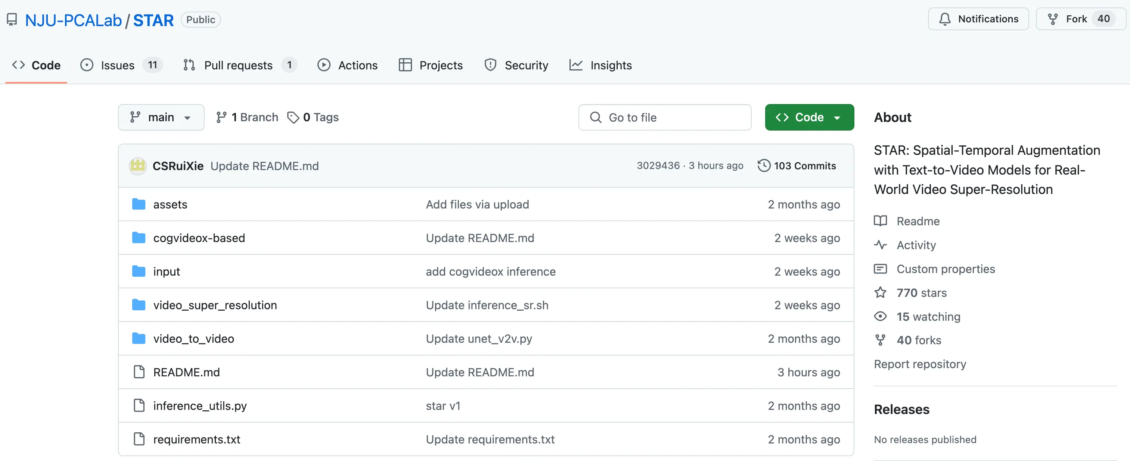Click the star icon next to 770 stars
The height and width of the screenshot is (461, 1130).
[880, 292]
